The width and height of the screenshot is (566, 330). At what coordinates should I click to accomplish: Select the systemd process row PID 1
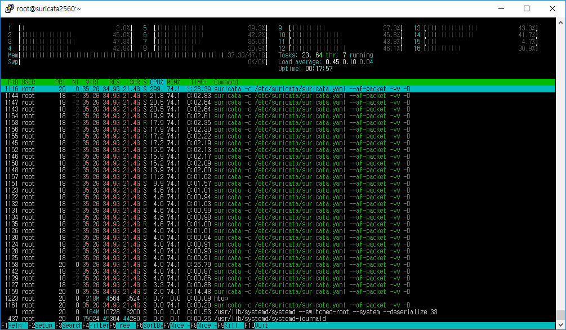[x=278, y=312]
